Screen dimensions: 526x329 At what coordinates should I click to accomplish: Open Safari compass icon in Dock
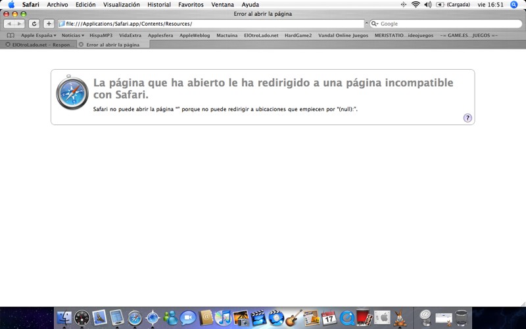(x=135, y=318)
